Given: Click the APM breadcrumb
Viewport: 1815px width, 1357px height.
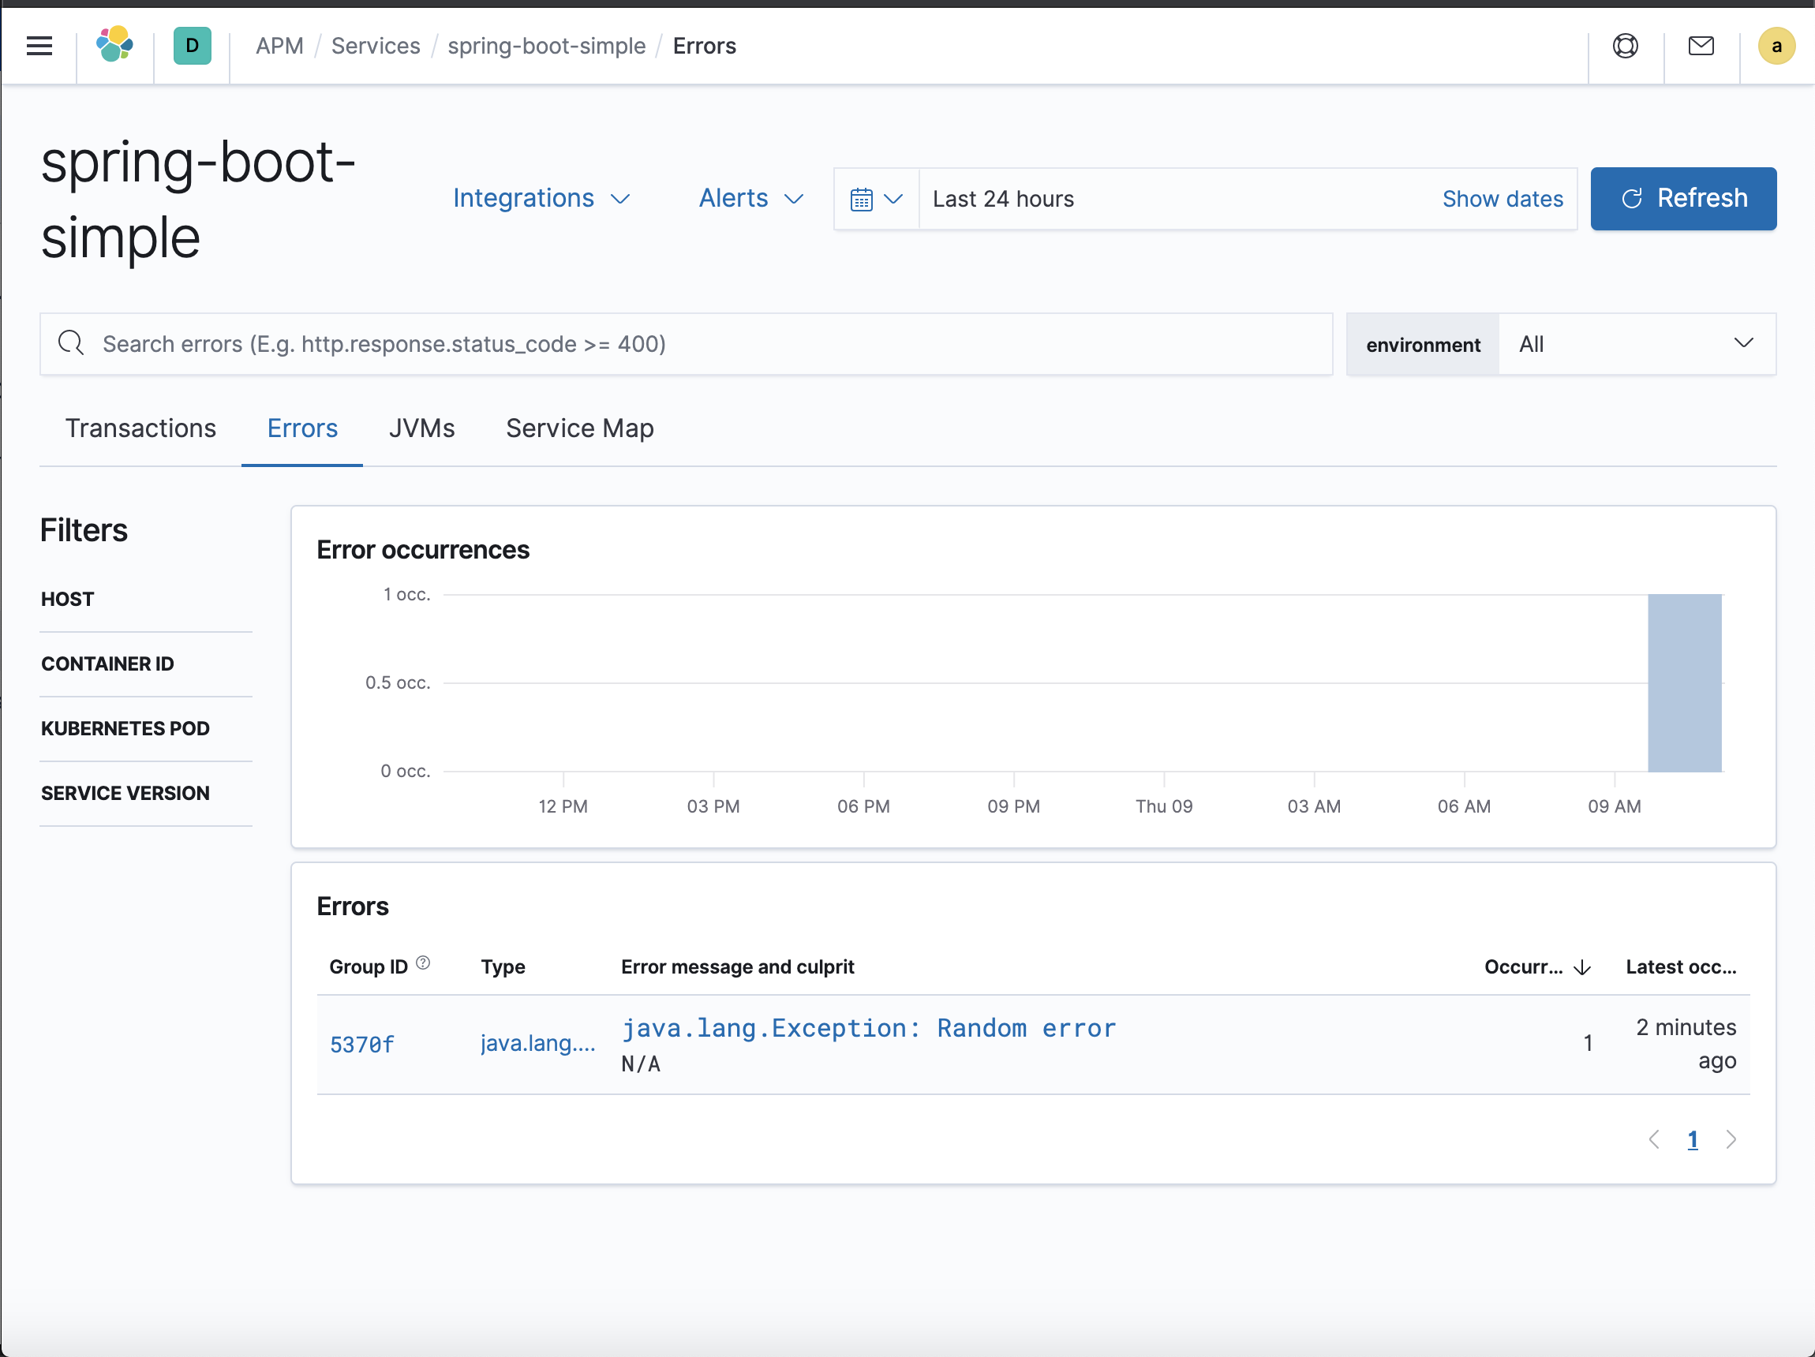Looking at the screenshot, I should pyautogui.click(x=280, y=46).
